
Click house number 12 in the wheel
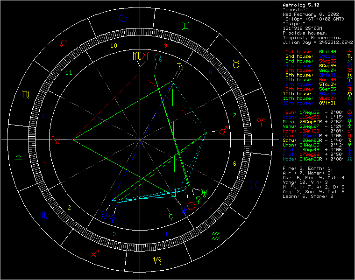point(45,116)
